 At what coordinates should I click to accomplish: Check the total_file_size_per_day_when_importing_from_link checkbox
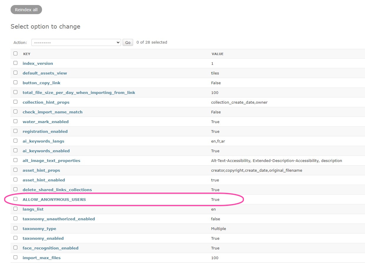point(16,92)
